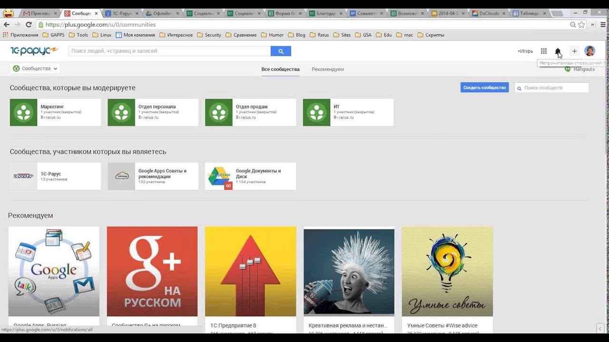Click the blue search magnifier button

coord(281,51)
